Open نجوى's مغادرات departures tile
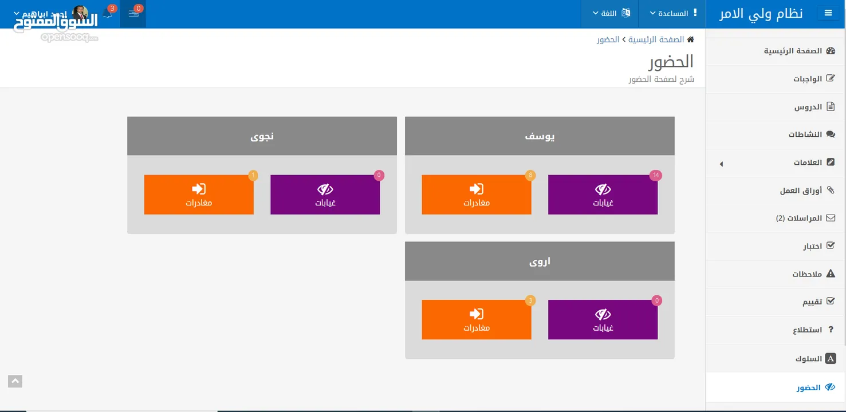The width and height of the screenshot is (846, 412). pos(199,195)
